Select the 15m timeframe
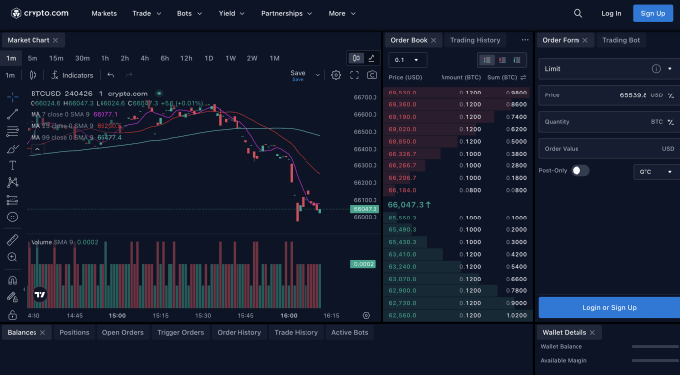Viewport: 680px width, 375px height. (56, 58)
